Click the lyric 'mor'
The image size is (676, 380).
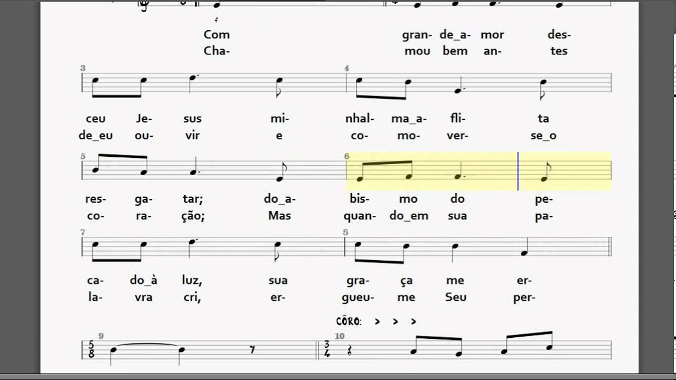pos(492,35)
